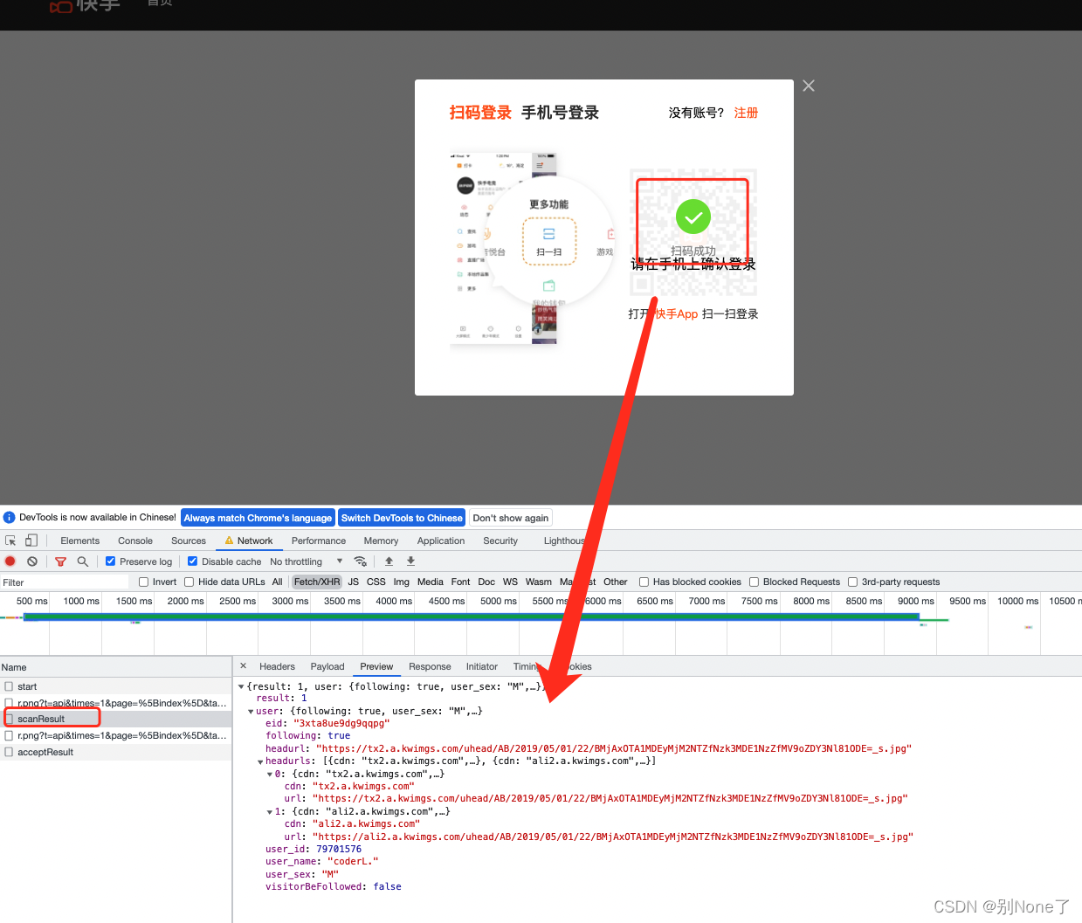1082x923 pixels.
Task: Toggle the Disable cache checkbox
Action: click(x=192, y=561)
